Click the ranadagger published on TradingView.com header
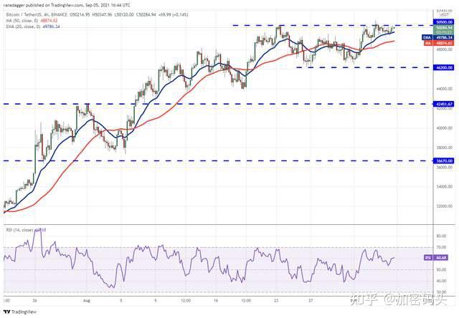The image size is (459, 318). click(67, 5)
